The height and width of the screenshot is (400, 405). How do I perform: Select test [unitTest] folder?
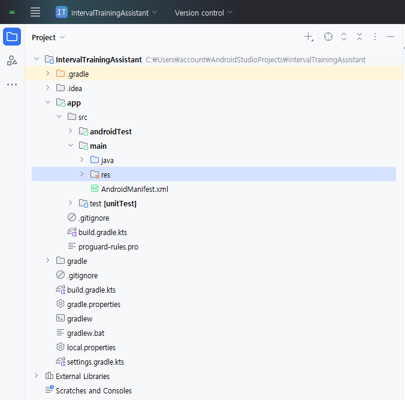pos(113,204)
